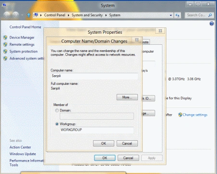
Task: Click shield icon next to Device Manager
Action: coord(5,38)
